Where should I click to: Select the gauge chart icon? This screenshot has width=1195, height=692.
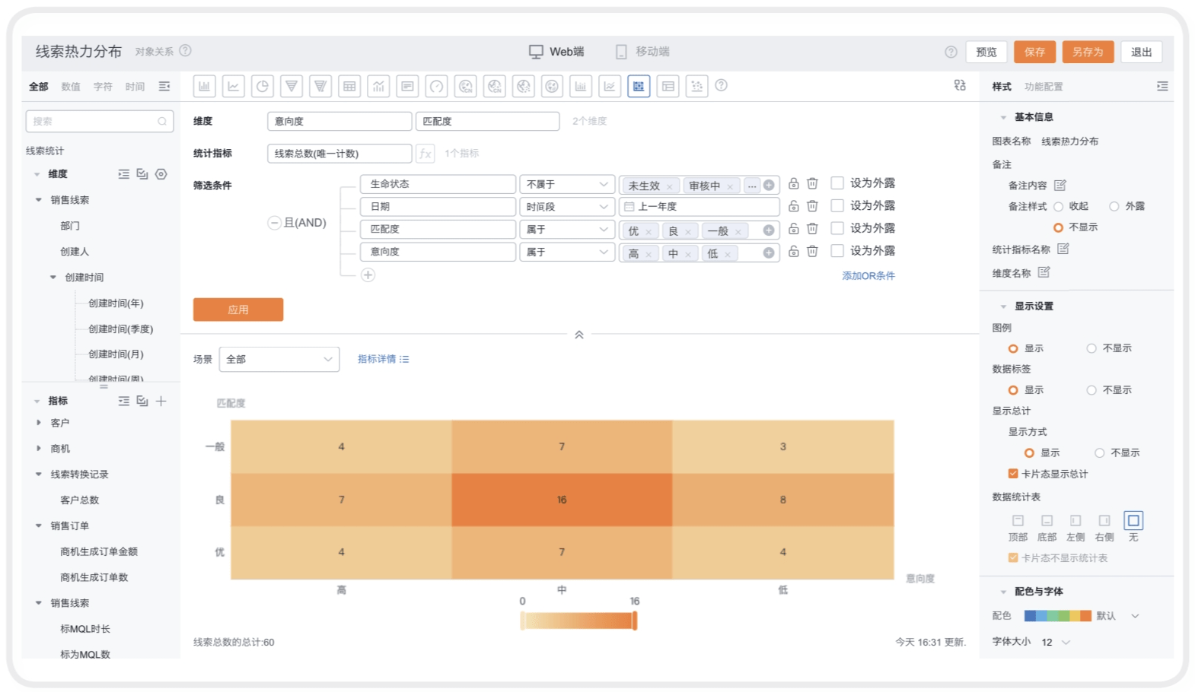(x=436, y=87)
